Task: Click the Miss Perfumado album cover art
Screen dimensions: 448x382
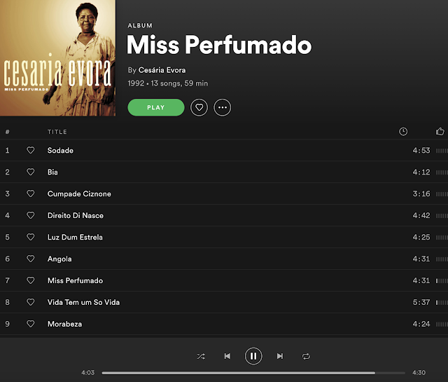Action: click(x=57, y=58)
